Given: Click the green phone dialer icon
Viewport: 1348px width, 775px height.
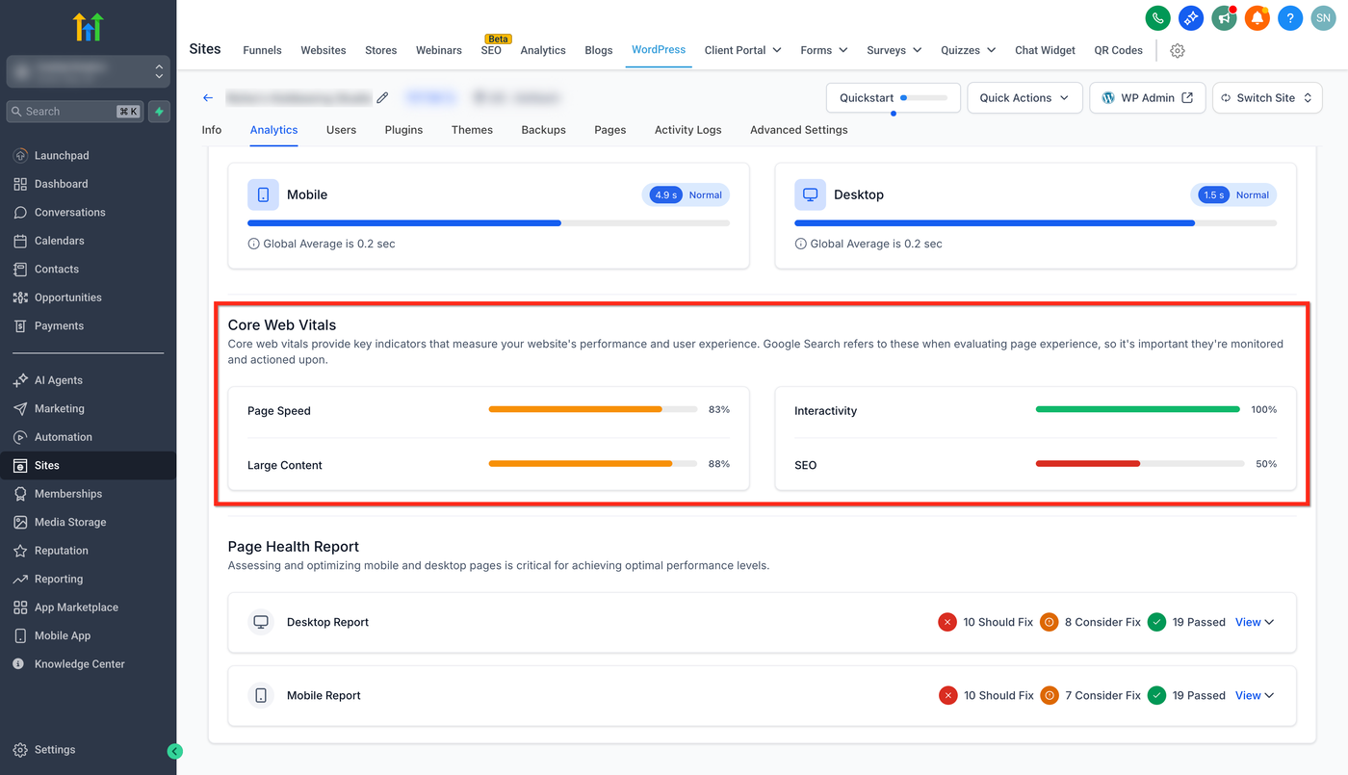Looking at the screenshot, I should (x=1157, y=17).
